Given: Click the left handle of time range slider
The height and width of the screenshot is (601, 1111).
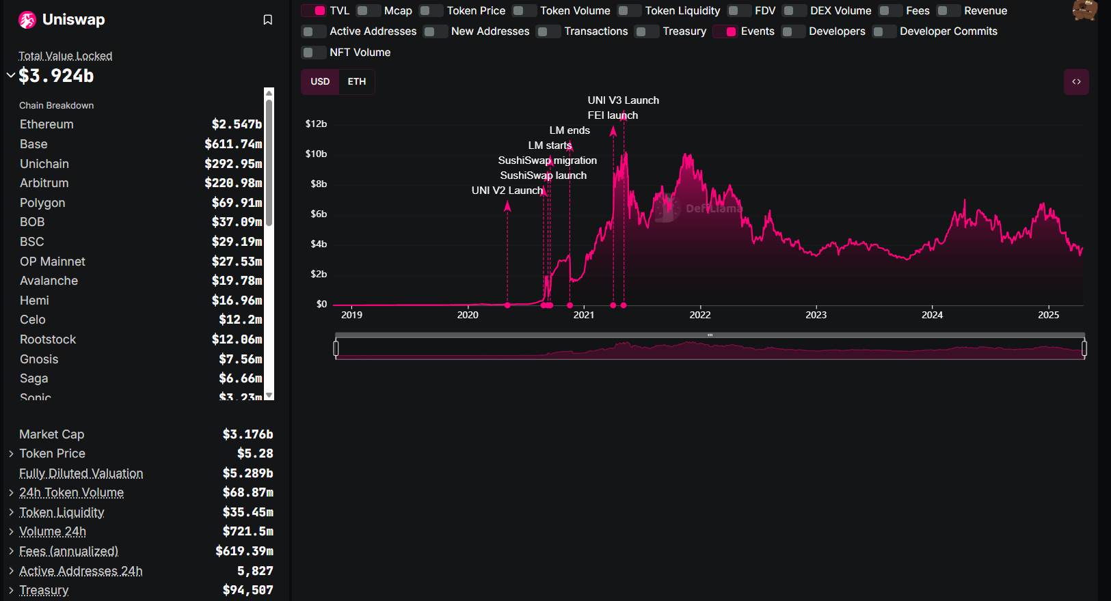Looking at the screenshot, I should coord(336,348).
